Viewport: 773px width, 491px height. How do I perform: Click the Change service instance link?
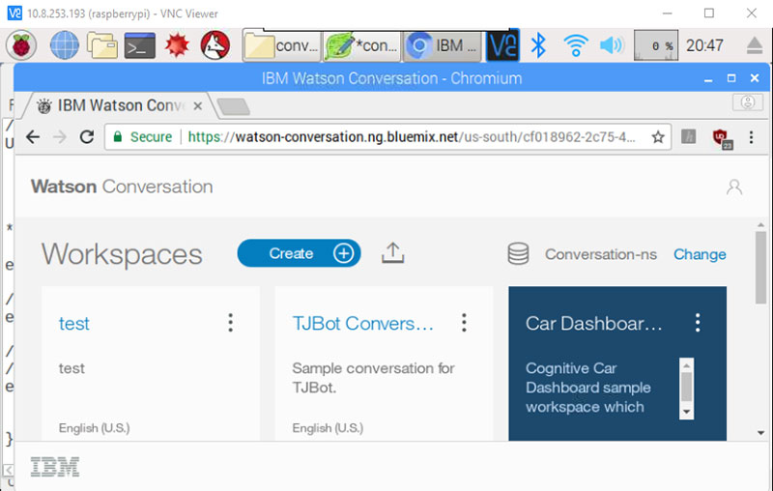click(700, 254)
